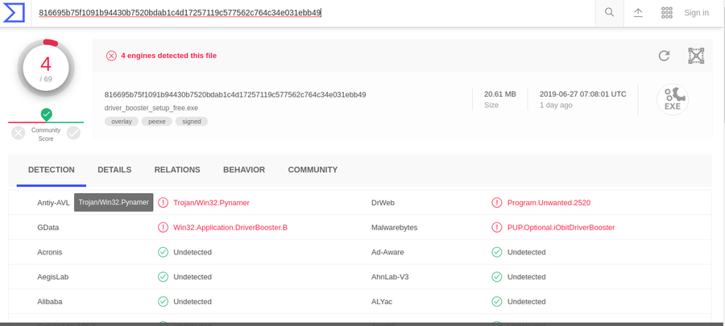Click Acronis undetected check icon
The image size is (725, 326).
coord(163,252)
